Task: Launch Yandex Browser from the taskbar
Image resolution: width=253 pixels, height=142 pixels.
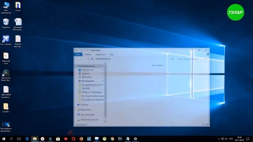Action: [42, 139]
